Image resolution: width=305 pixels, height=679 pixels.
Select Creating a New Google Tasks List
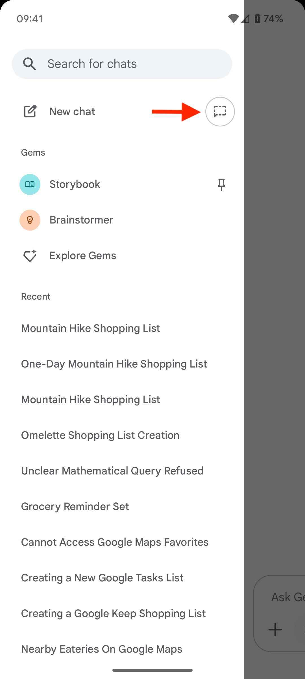(102, 578)
